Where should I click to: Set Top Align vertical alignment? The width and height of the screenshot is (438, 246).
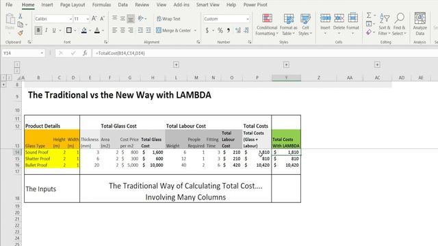click(114, 18)
